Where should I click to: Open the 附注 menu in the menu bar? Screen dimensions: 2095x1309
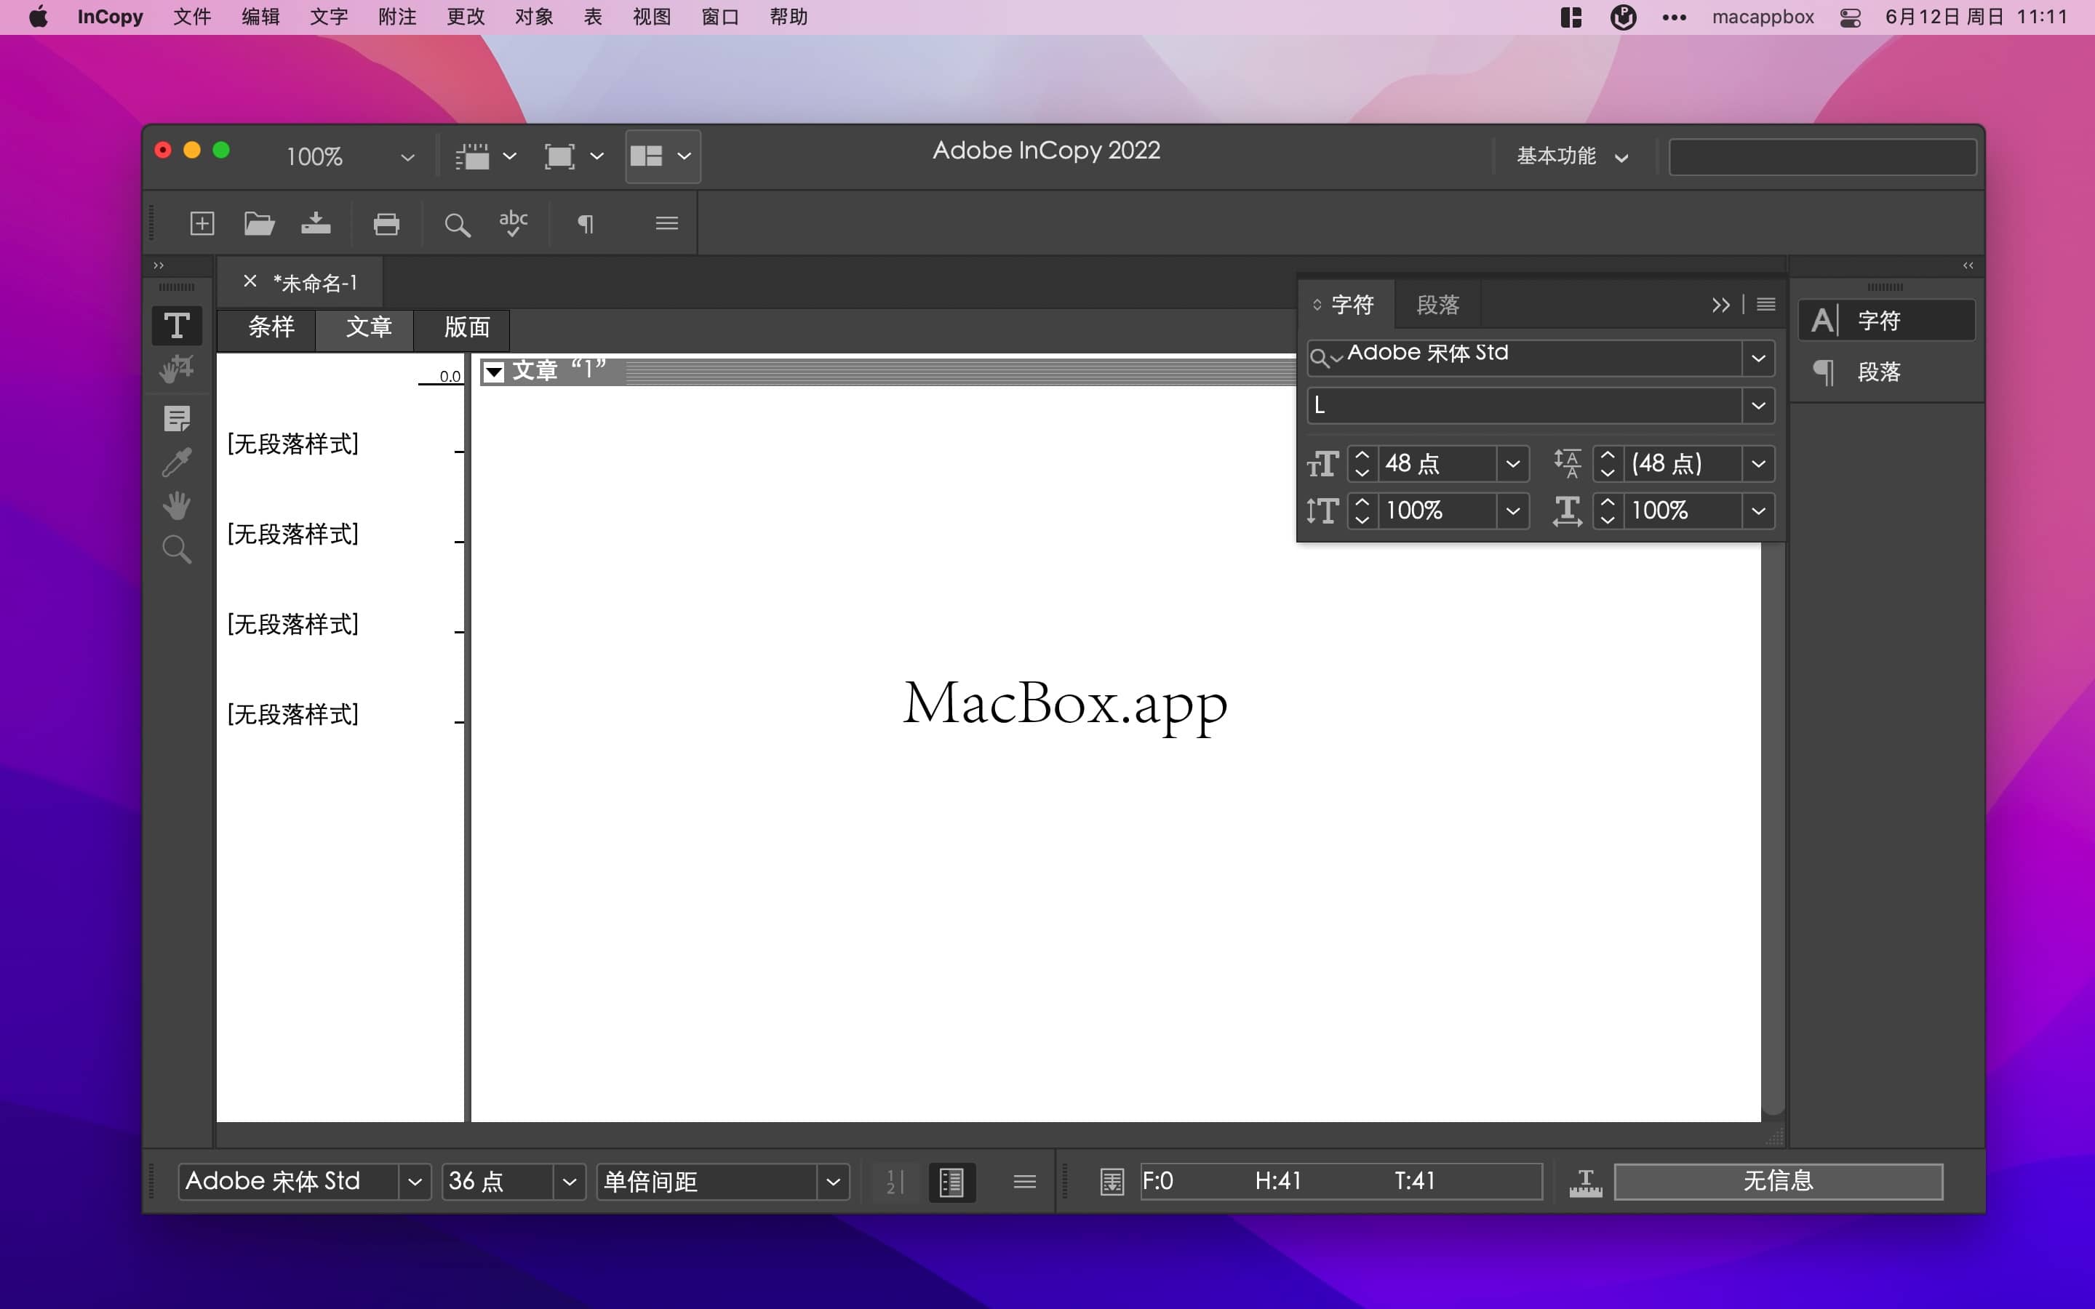396,17
